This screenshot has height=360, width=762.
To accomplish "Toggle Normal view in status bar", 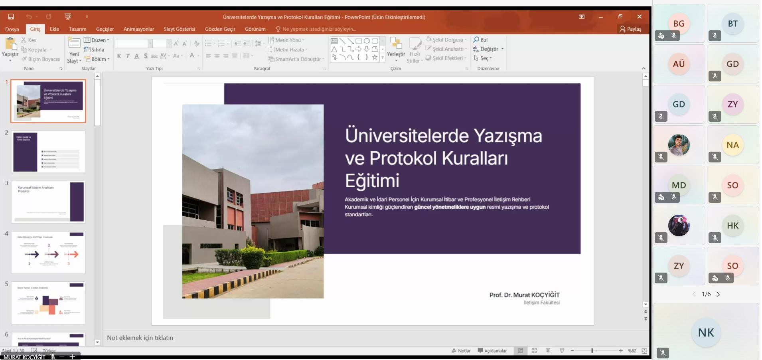I will pos(520,351).
